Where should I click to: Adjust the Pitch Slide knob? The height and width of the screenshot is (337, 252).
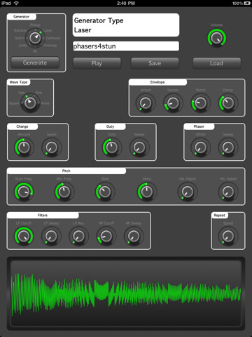pyautogui.click(x=105, y=192)
